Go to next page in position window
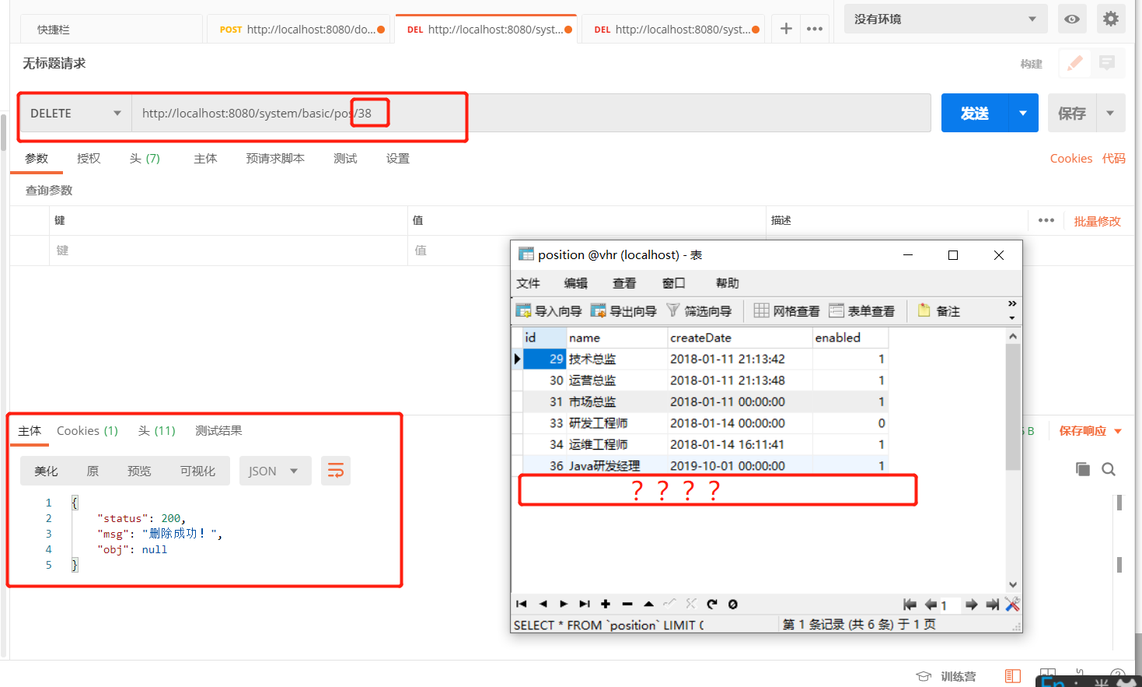The height and width of the screenshot is (687, 1142). [971, 605]
